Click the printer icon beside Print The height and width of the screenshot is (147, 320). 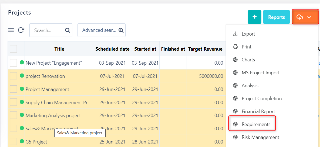coord(235,47)
